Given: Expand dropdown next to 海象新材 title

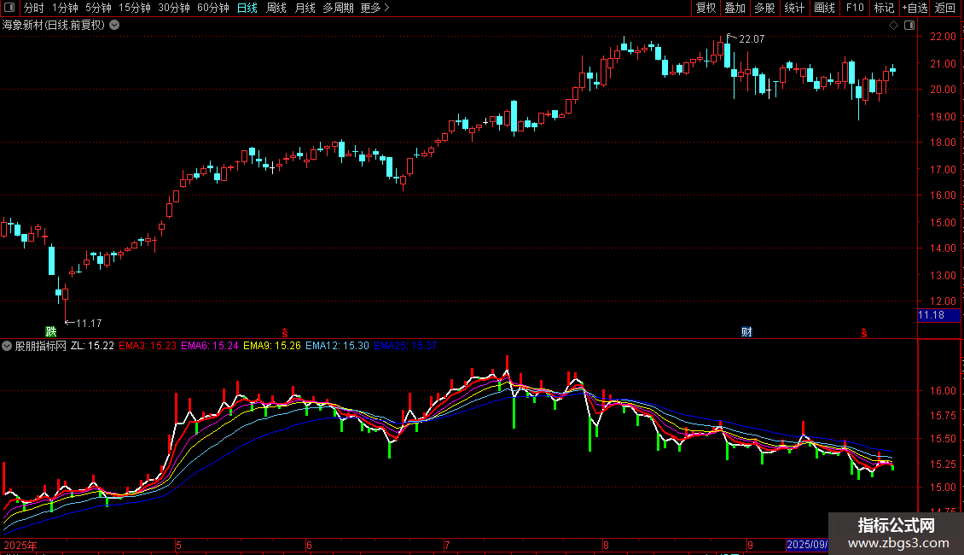Looking at the screenshot, I should tap(114, 26).
